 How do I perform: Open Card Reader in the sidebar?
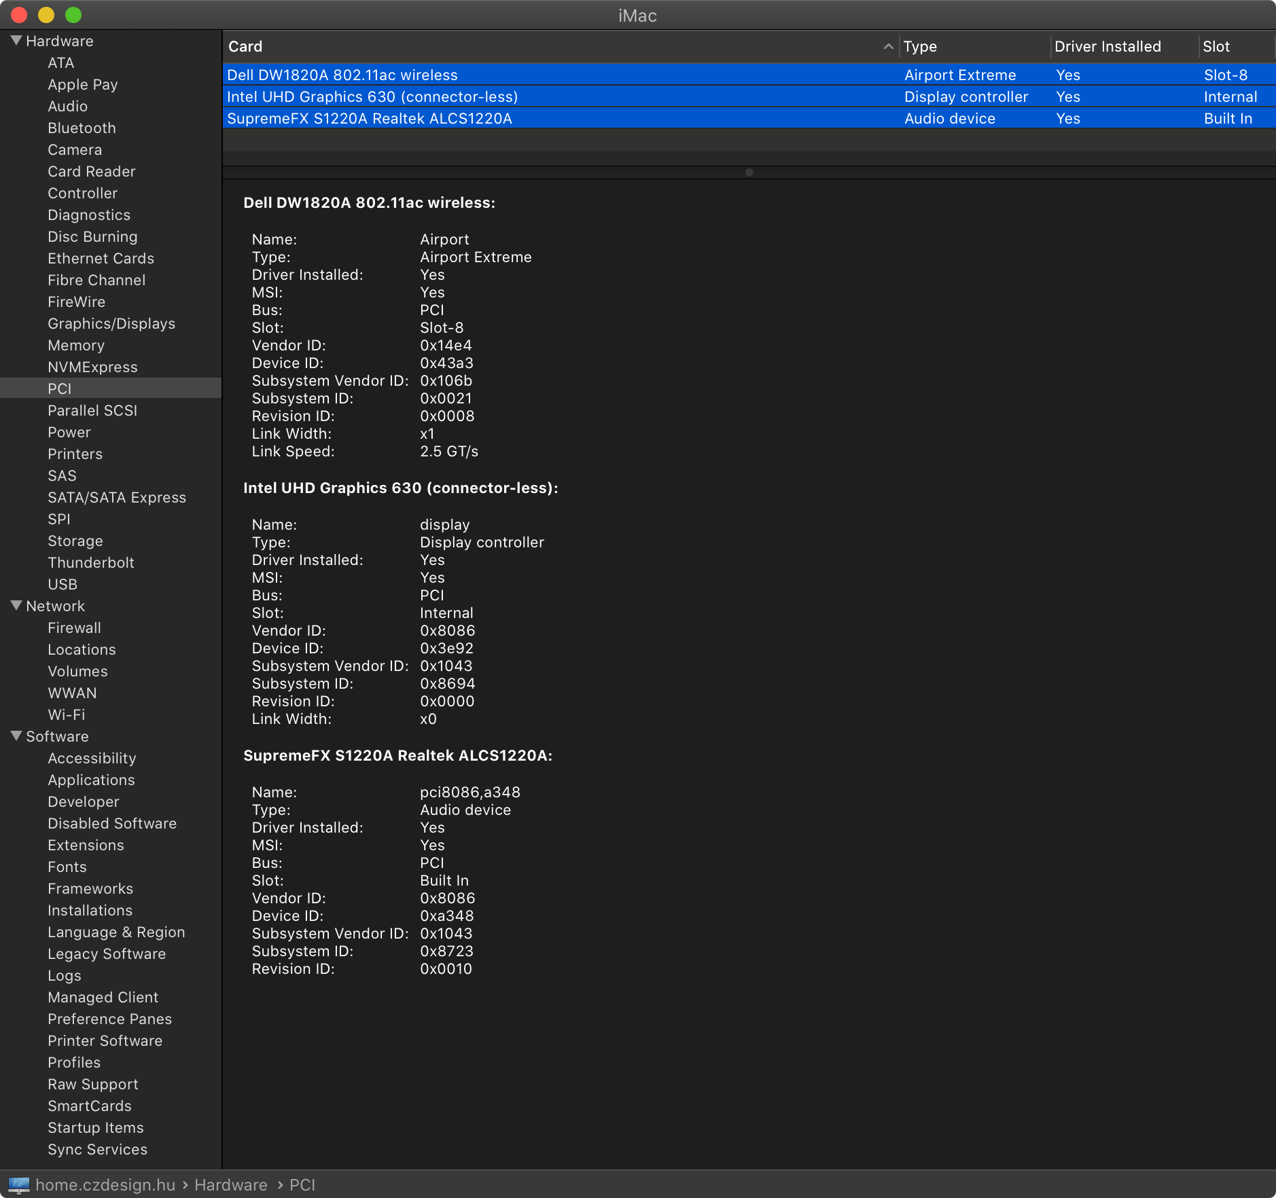pos(91,171)
